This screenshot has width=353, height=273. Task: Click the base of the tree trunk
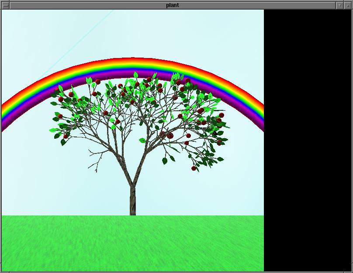(133, 211)
